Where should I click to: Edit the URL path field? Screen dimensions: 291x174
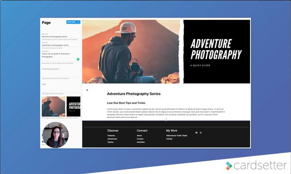pos(61,45)
